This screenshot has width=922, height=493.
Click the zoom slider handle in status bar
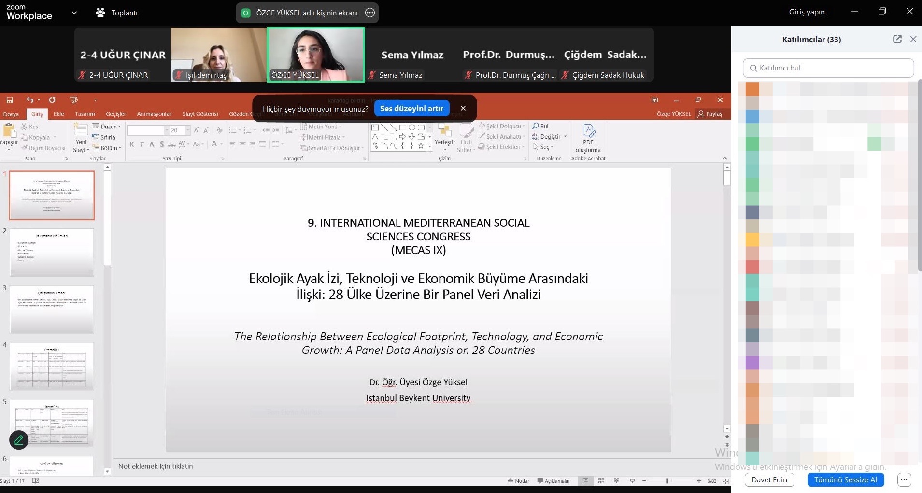(667, 481)
